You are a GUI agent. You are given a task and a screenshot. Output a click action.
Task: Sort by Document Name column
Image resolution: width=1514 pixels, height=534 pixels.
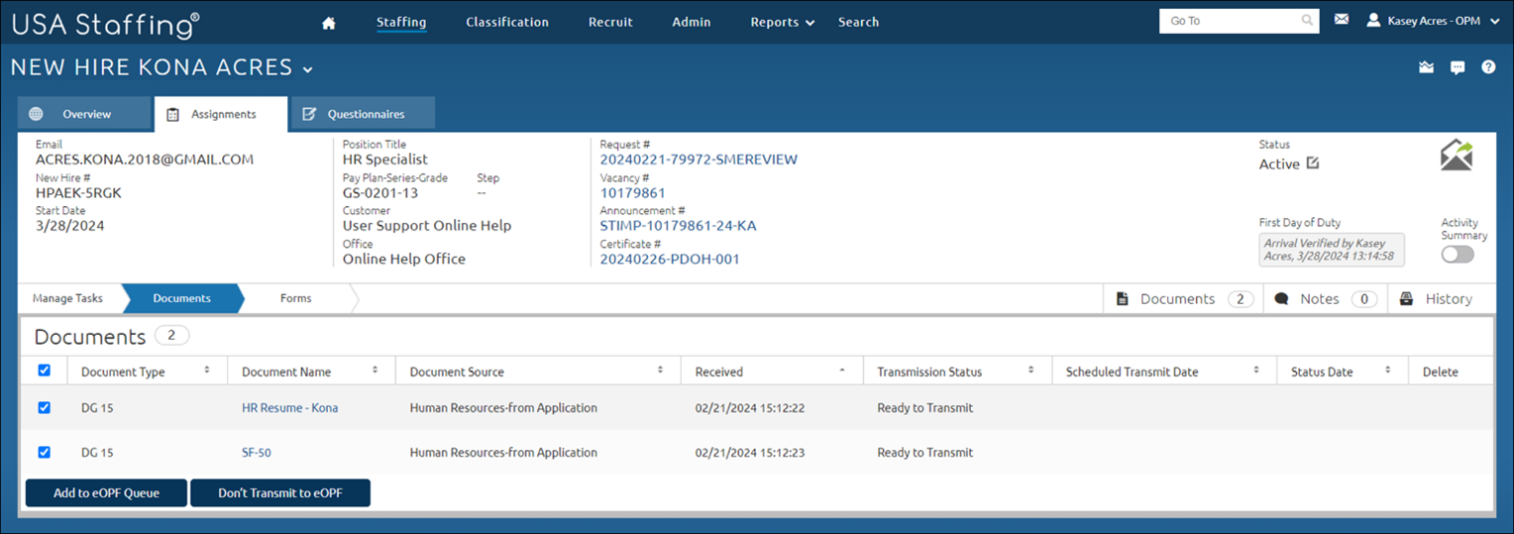coord(376,371)
